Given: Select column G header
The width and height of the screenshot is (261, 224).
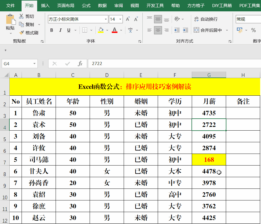Looking at the screenshot, I should (209, 75).
